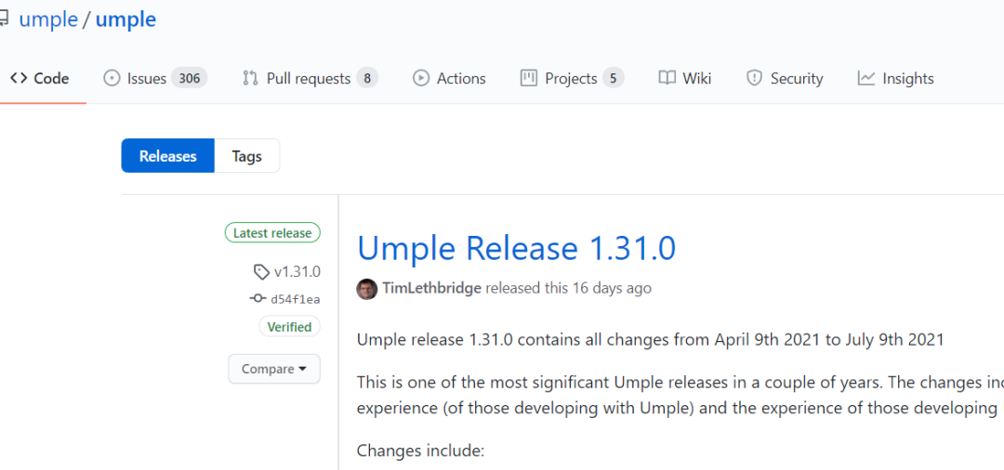Open the Umple Release 1.31.0 title

pyautogui.click(x=516, y=248)
